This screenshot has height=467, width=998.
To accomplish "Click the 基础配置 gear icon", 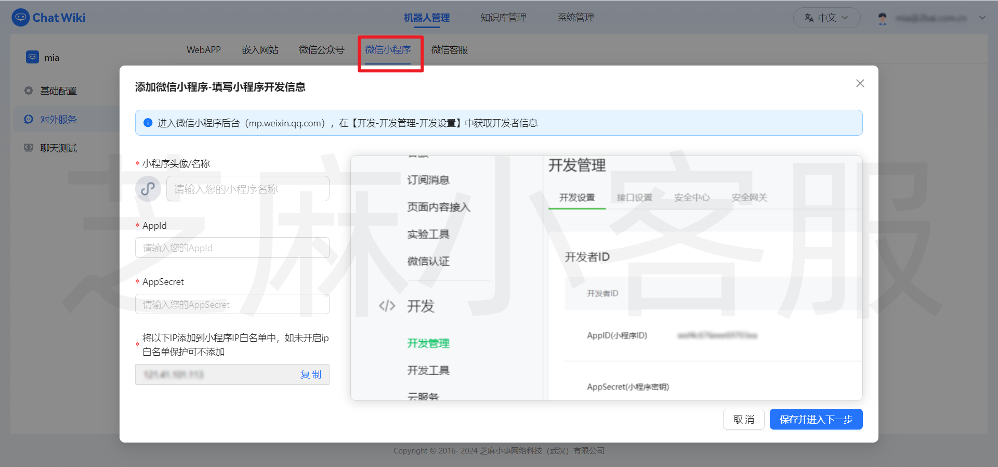I will [x=29, y=90].
